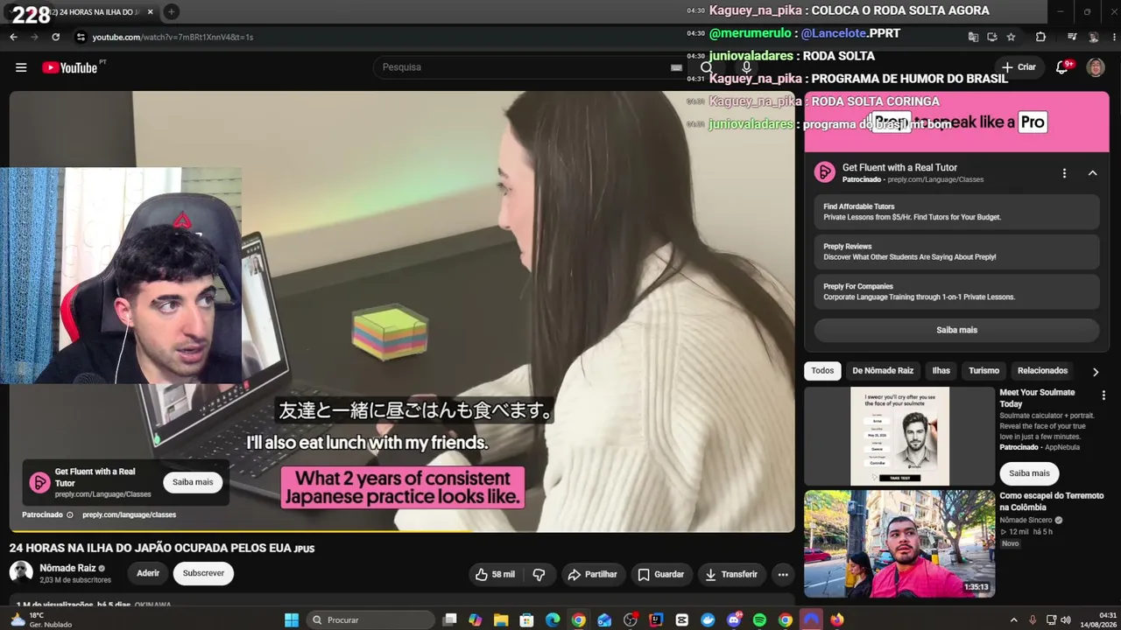Close the 24 HORAS NA ILHA tab
1121x630 pixels.
[151, 12]
